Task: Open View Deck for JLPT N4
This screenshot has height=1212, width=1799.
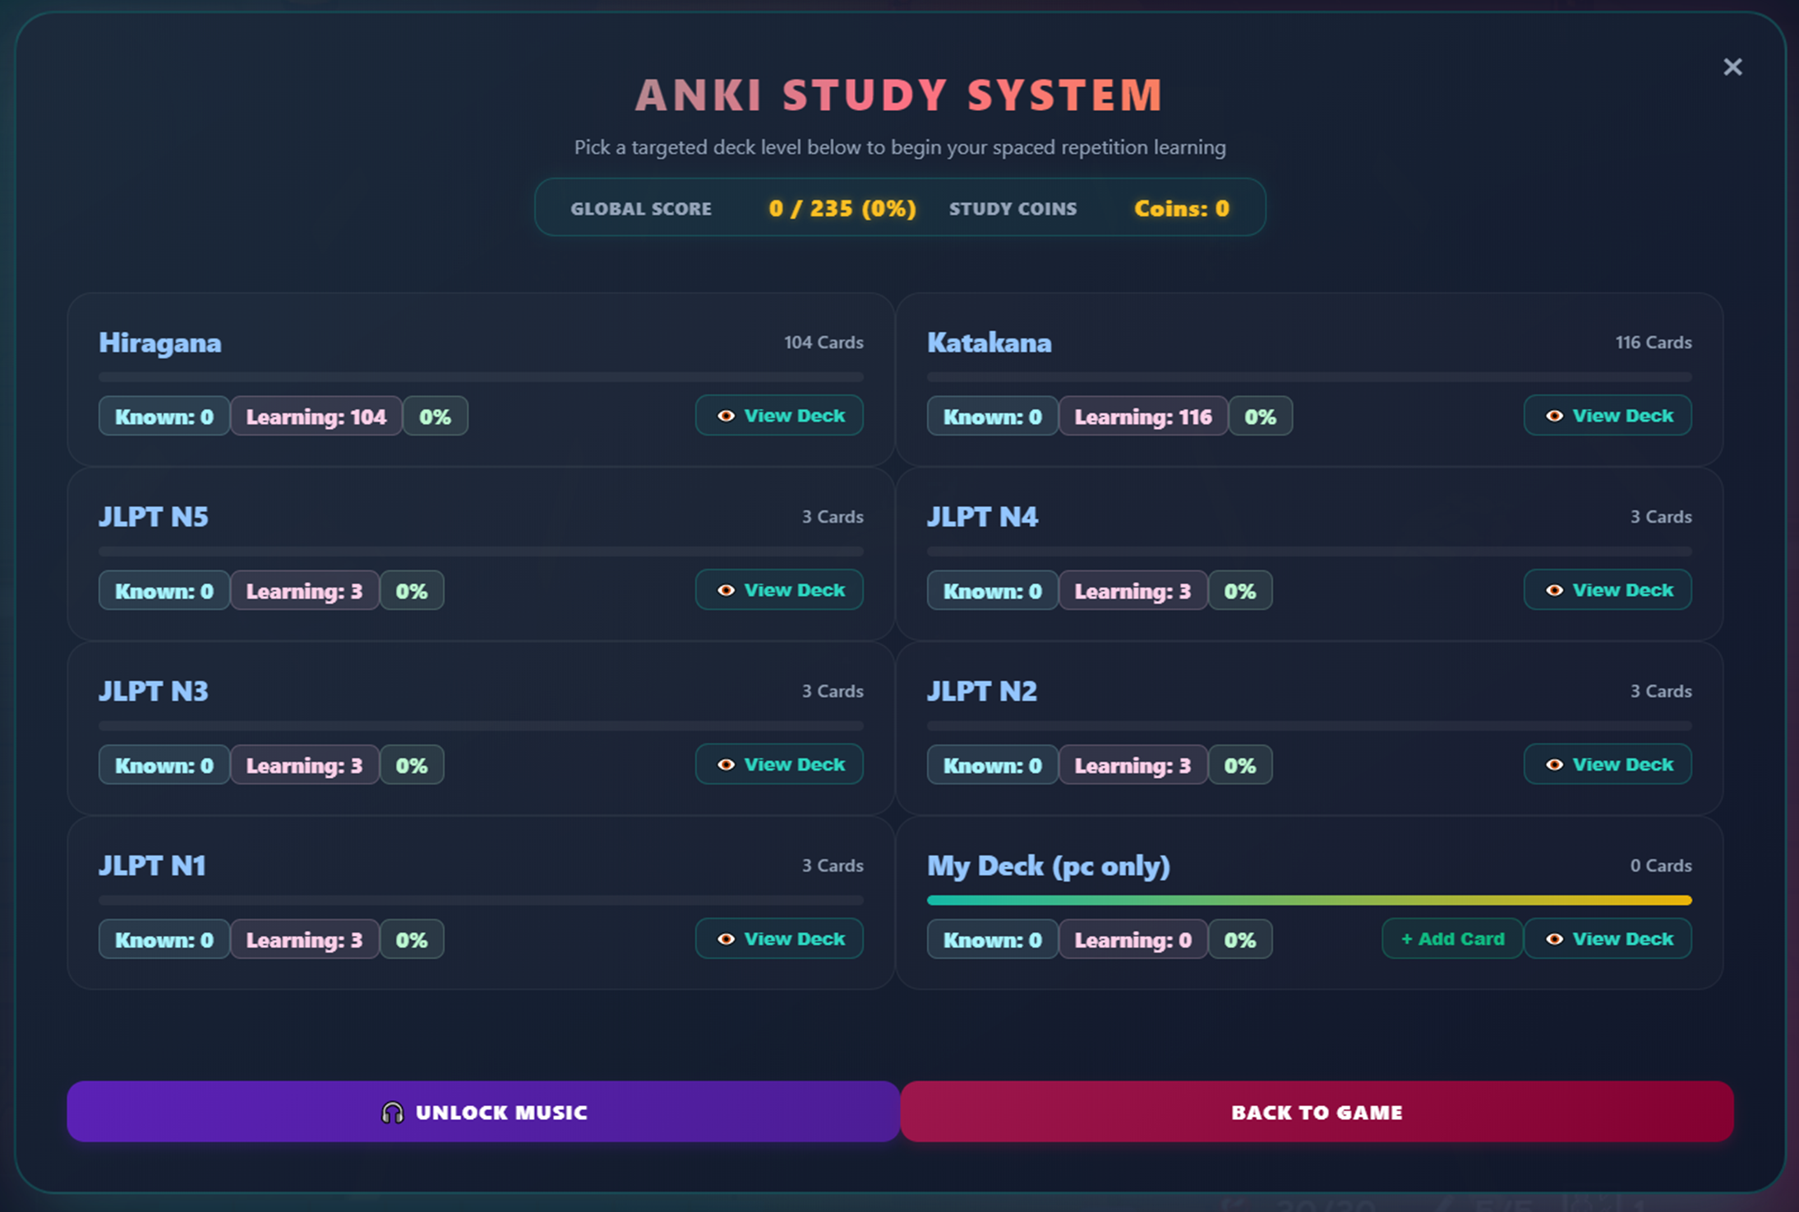Action: [1608, 590]
